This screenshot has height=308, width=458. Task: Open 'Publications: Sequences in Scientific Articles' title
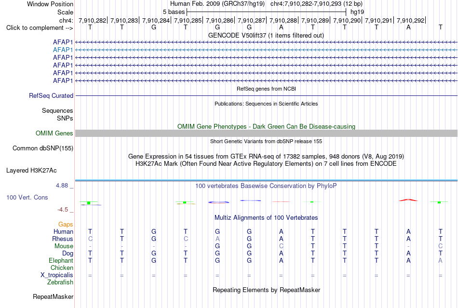pos(266,104)
